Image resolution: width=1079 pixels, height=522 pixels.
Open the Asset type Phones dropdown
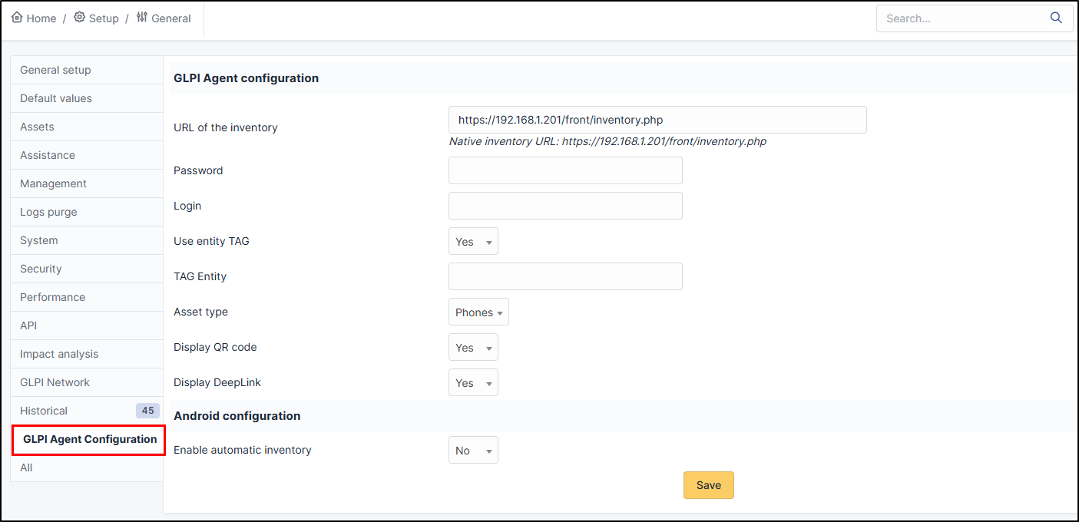tap(478, 312)
